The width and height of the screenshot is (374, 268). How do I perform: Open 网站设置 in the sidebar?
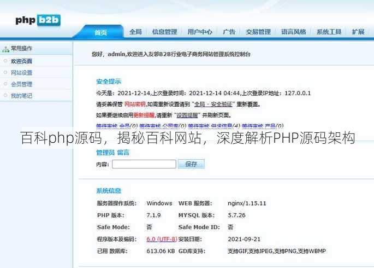click(x=21, y=73)
